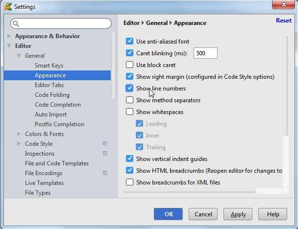Click the project-level icon beside Inspections
Viewport: 298px width, 229px height.
(x=105, y=154)
